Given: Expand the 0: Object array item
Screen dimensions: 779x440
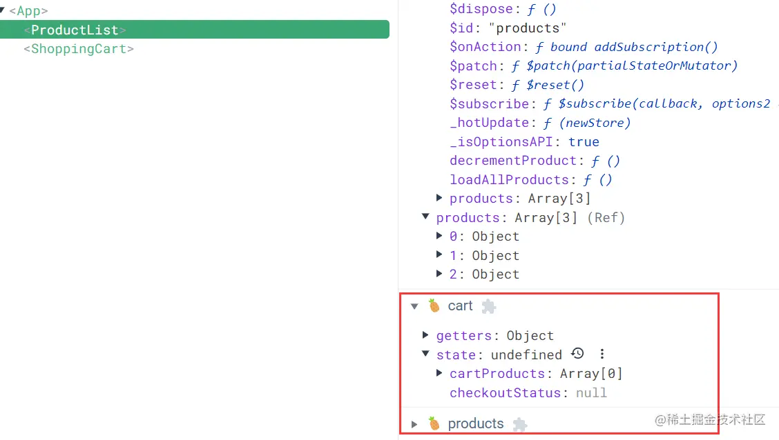Looking at the screenshot, I should pyautogui.click(x=440, y=236).
